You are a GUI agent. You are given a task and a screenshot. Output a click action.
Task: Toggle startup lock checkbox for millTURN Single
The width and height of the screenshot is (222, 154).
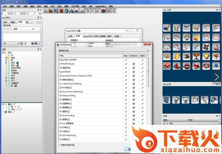point(134,64)
